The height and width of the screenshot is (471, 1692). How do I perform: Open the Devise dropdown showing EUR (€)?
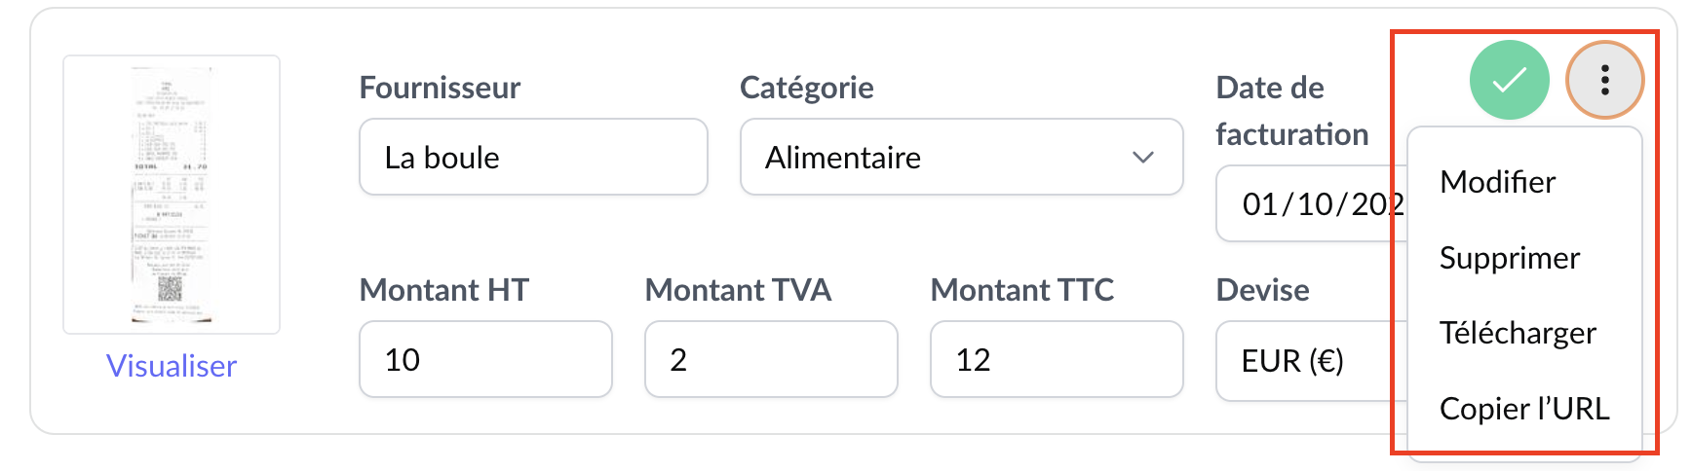[1306, 361]
